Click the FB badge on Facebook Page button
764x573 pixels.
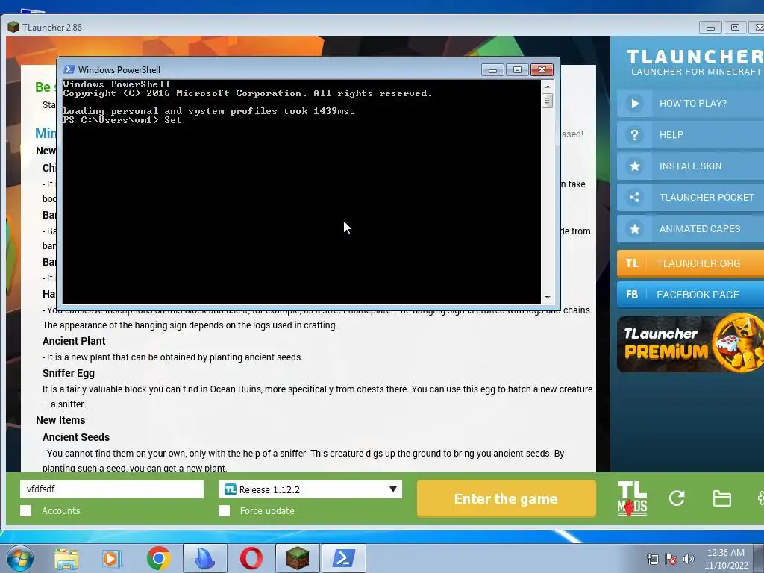pos(632,295)
